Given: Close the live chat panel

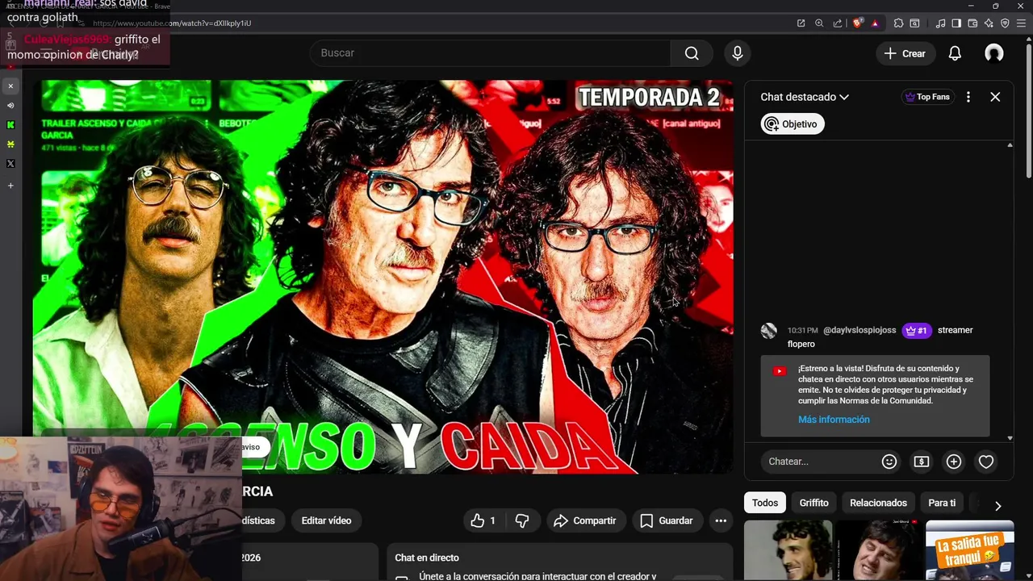Looking at the screenshot, I should tap(995, 97).
